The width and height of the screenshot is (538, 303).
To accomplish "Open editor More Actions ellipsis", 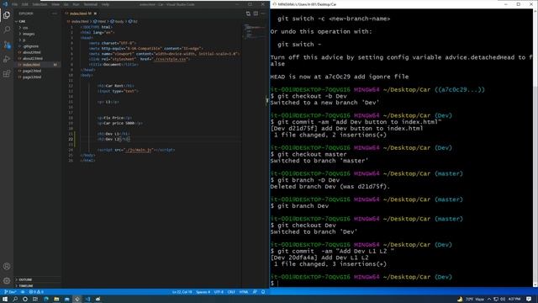I will coord(263,13).
